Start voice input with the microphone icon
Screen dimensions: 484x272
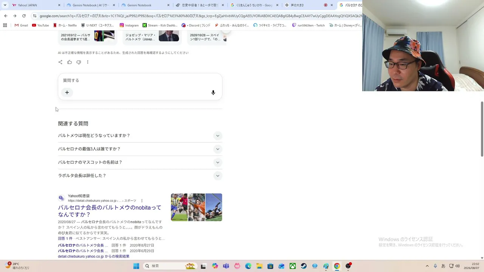click(213, 93)
